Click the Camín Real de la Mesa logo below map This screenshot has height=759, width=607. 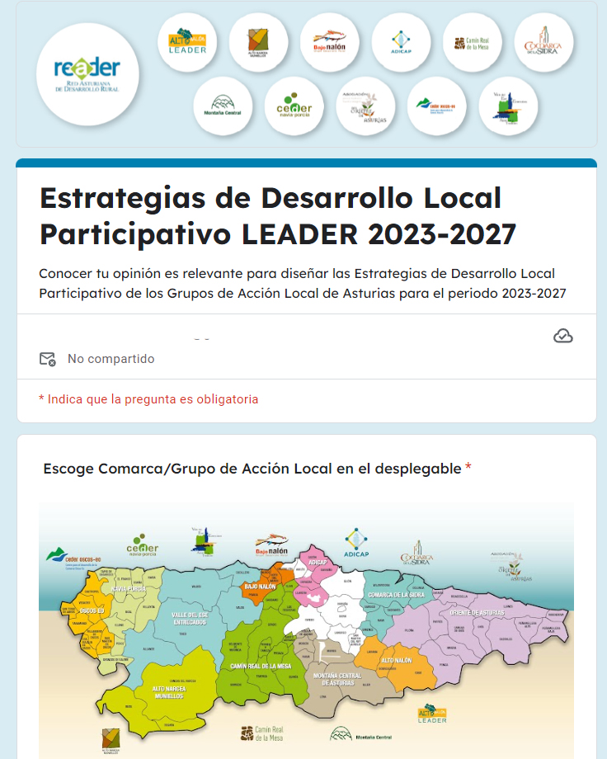pos(262,733)
